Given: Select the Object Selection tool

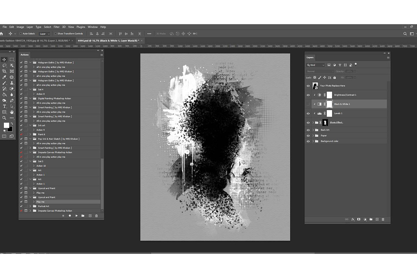Looking at the screenshot, I should coord(12,65).
